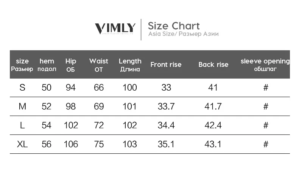Select the Waist column header
The height and width of the screenshot is (170, 299).
tap(98, 65)
